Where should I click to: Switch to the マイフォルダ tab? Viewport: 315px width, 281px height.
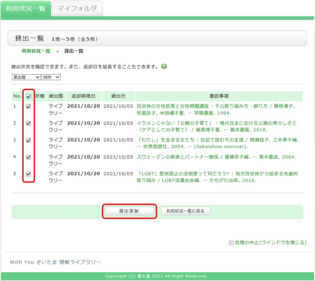(x=77, y=8)
